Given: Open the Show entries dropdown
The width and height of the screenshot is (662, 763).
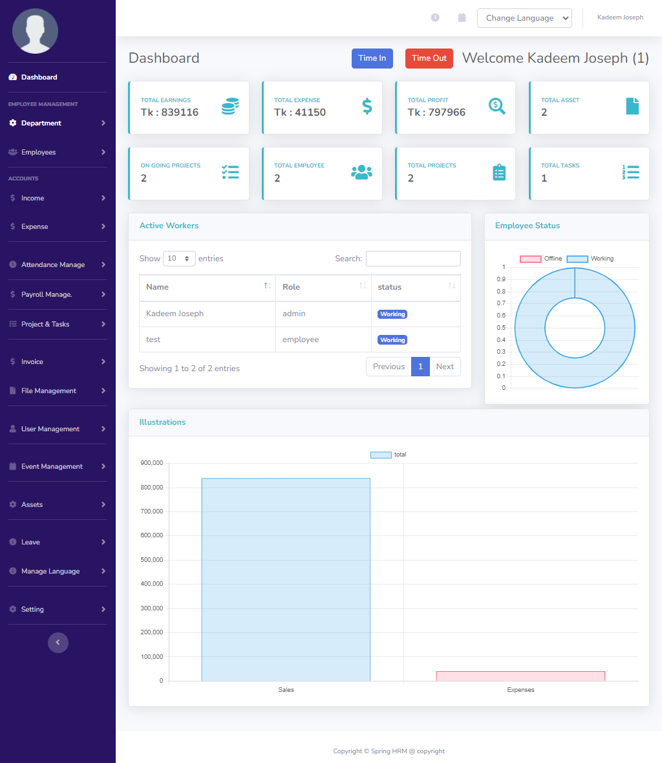Looking at the screenshot, I should coord(179,258).
